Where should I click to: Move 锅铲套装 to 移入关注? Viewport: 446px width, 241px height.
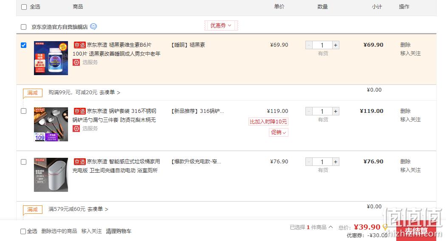pos(410,119)
